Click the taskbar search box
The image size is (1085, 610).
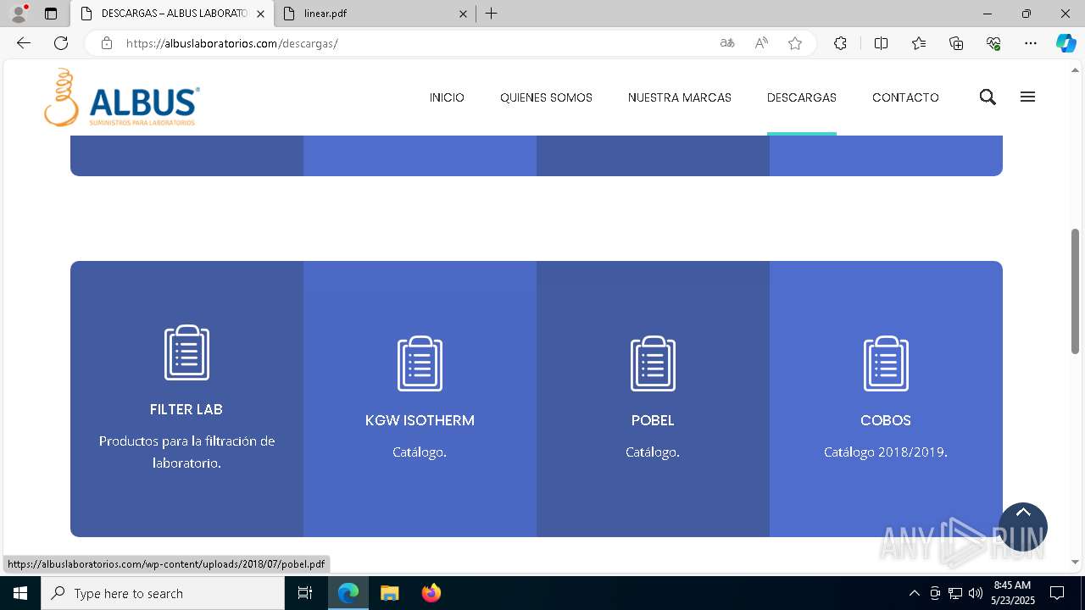[163, 593]
